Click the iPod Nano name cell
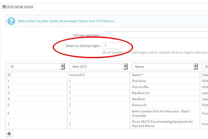 pyautogui.click(x=165, y=81)
